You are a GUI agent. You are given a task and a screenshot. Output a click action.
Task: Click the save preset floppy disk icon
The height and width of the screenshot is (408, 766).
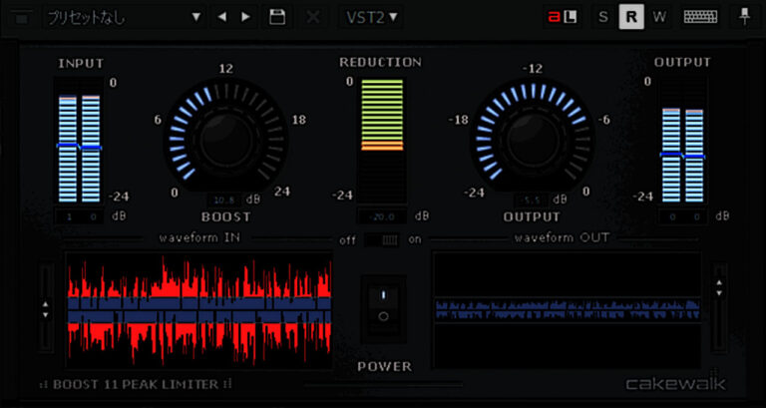point(277,17)
